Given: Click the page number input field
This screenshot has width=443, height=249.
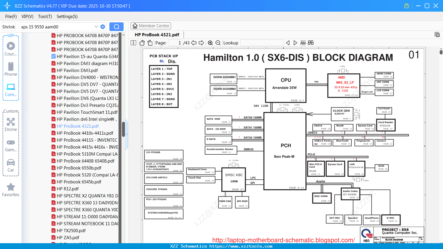Looking at the screenshot, I should coord(175,43).
